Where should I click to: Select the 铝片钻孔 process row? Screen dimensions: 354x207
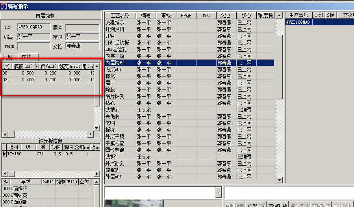tap(189, 96)
